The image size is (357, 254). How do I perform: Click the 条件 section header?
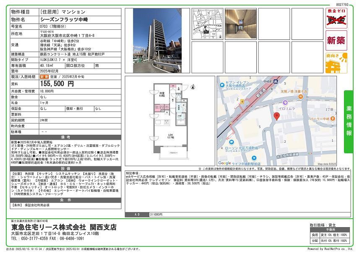tap(65, 200)
